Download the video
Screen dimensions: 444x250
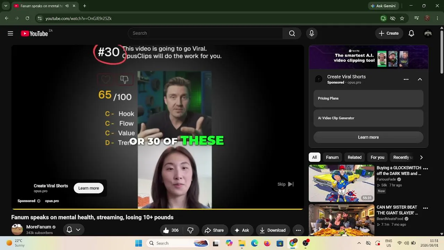coord(273,230)
